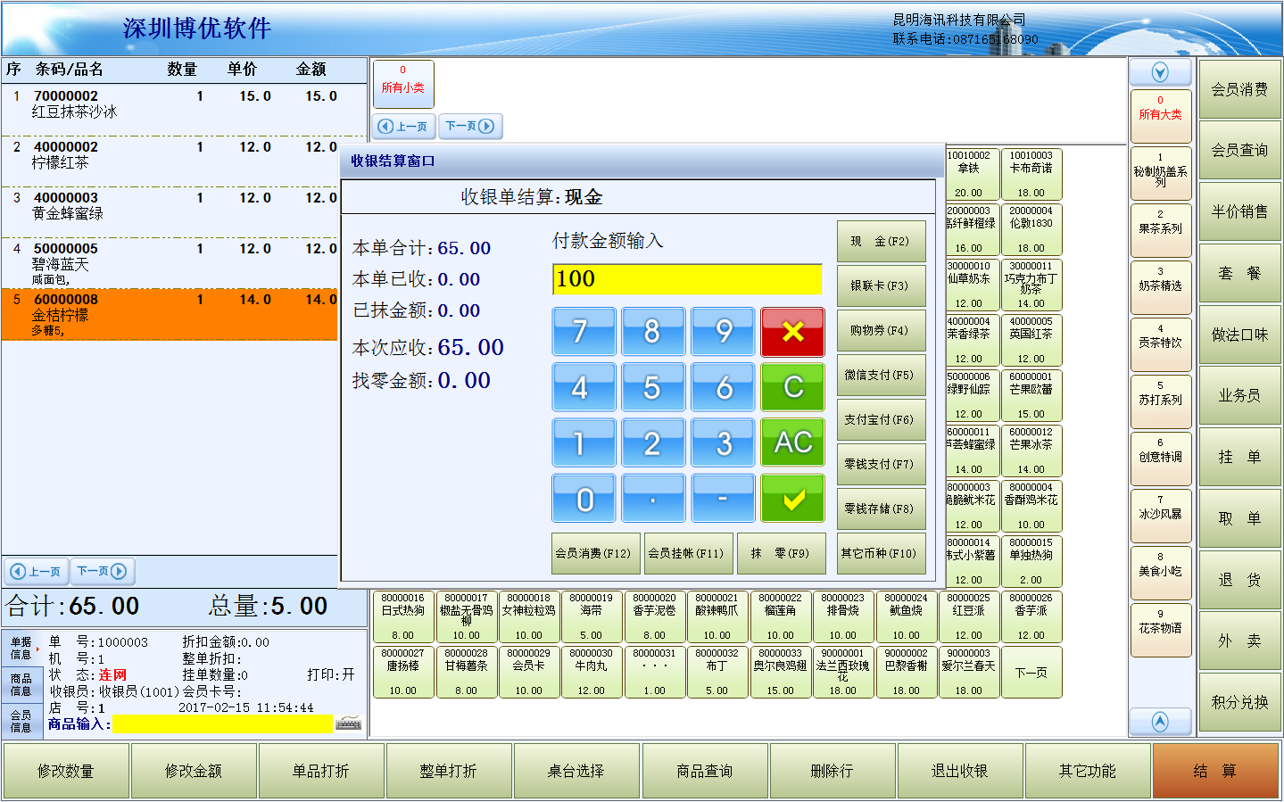Select highlighted order row 金桔柠檬
Screen dimensions: 1284x802
click(170, 313)
